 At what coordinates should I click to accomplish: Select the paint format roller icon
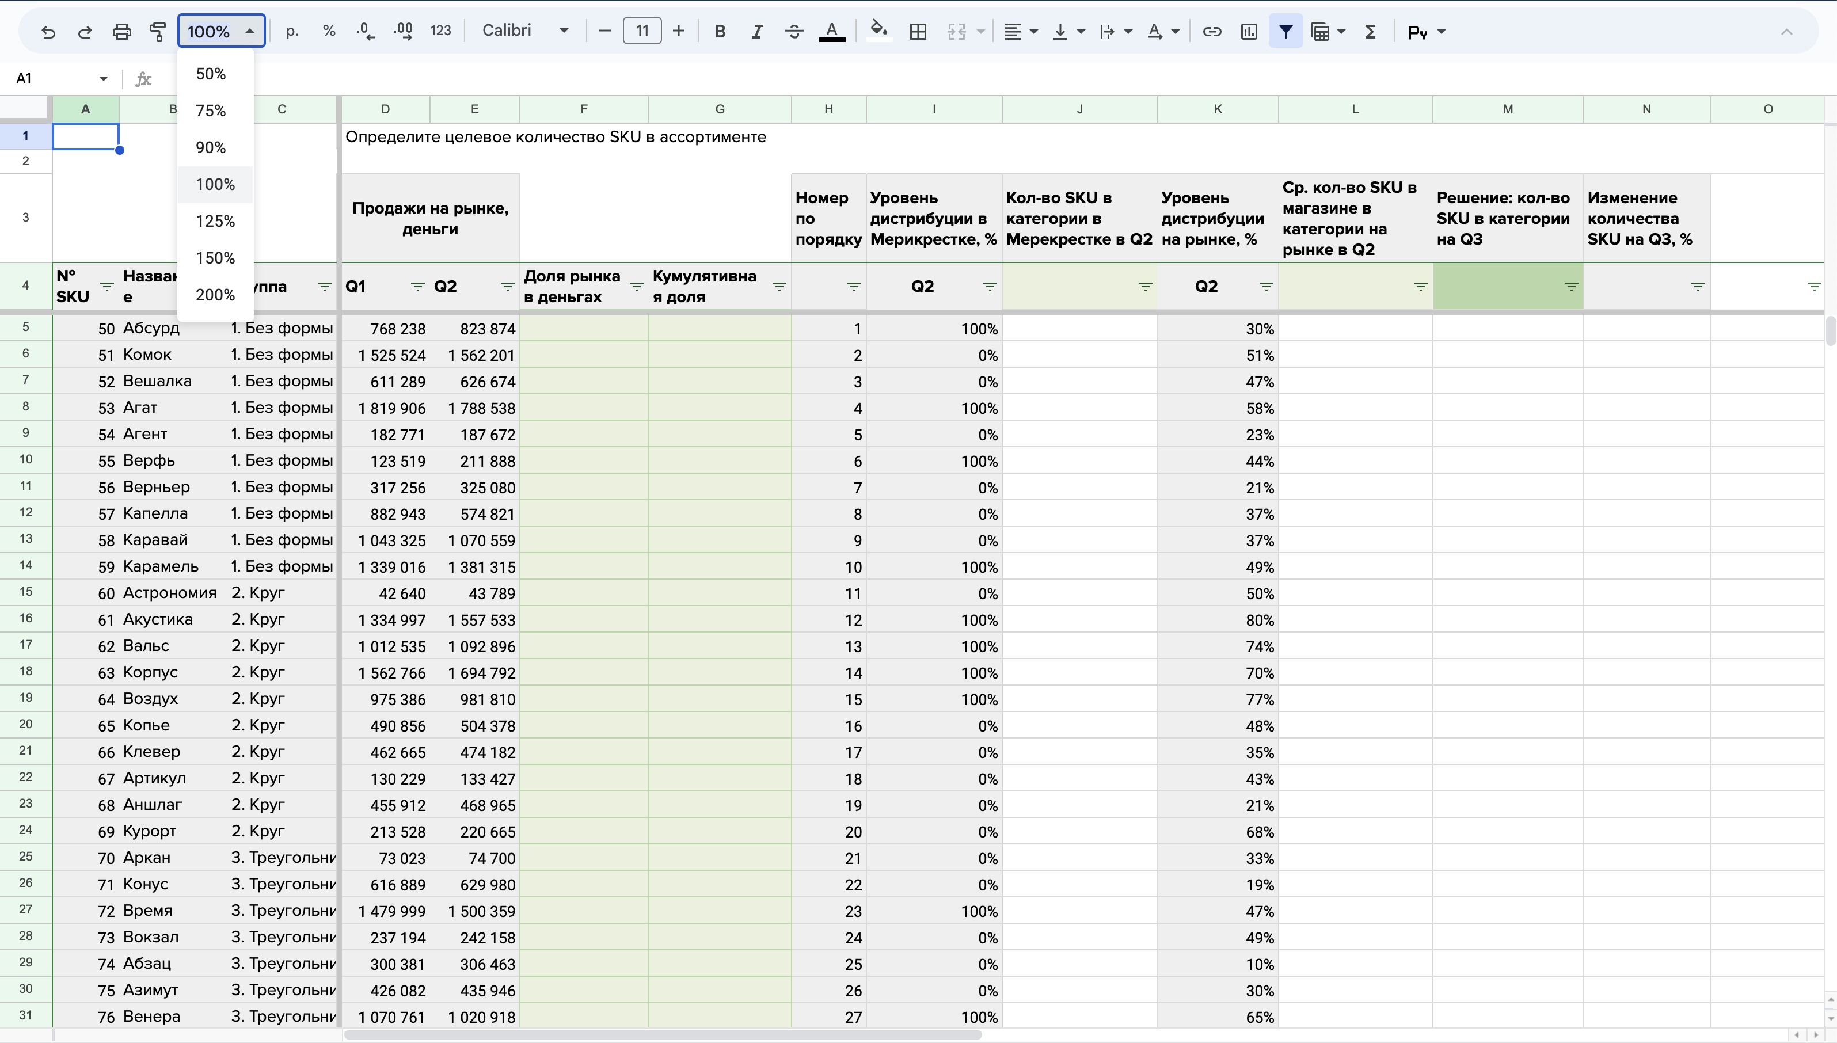click(158, 32)
